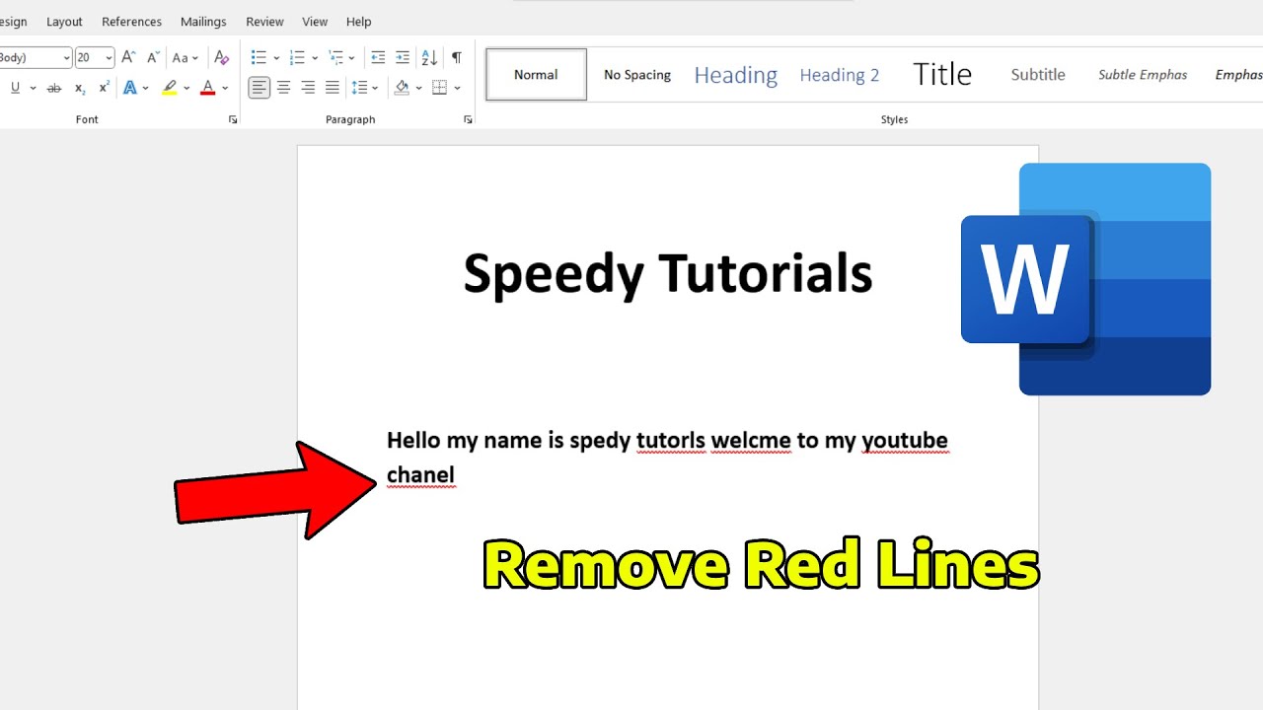Viewport: 1263px width, 710px height.
Task: Open highlight color dropdown arrow
Action: coord(186,88)
